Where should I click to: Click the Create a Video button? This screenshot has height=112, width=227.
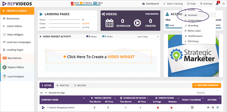pos(17,11)
